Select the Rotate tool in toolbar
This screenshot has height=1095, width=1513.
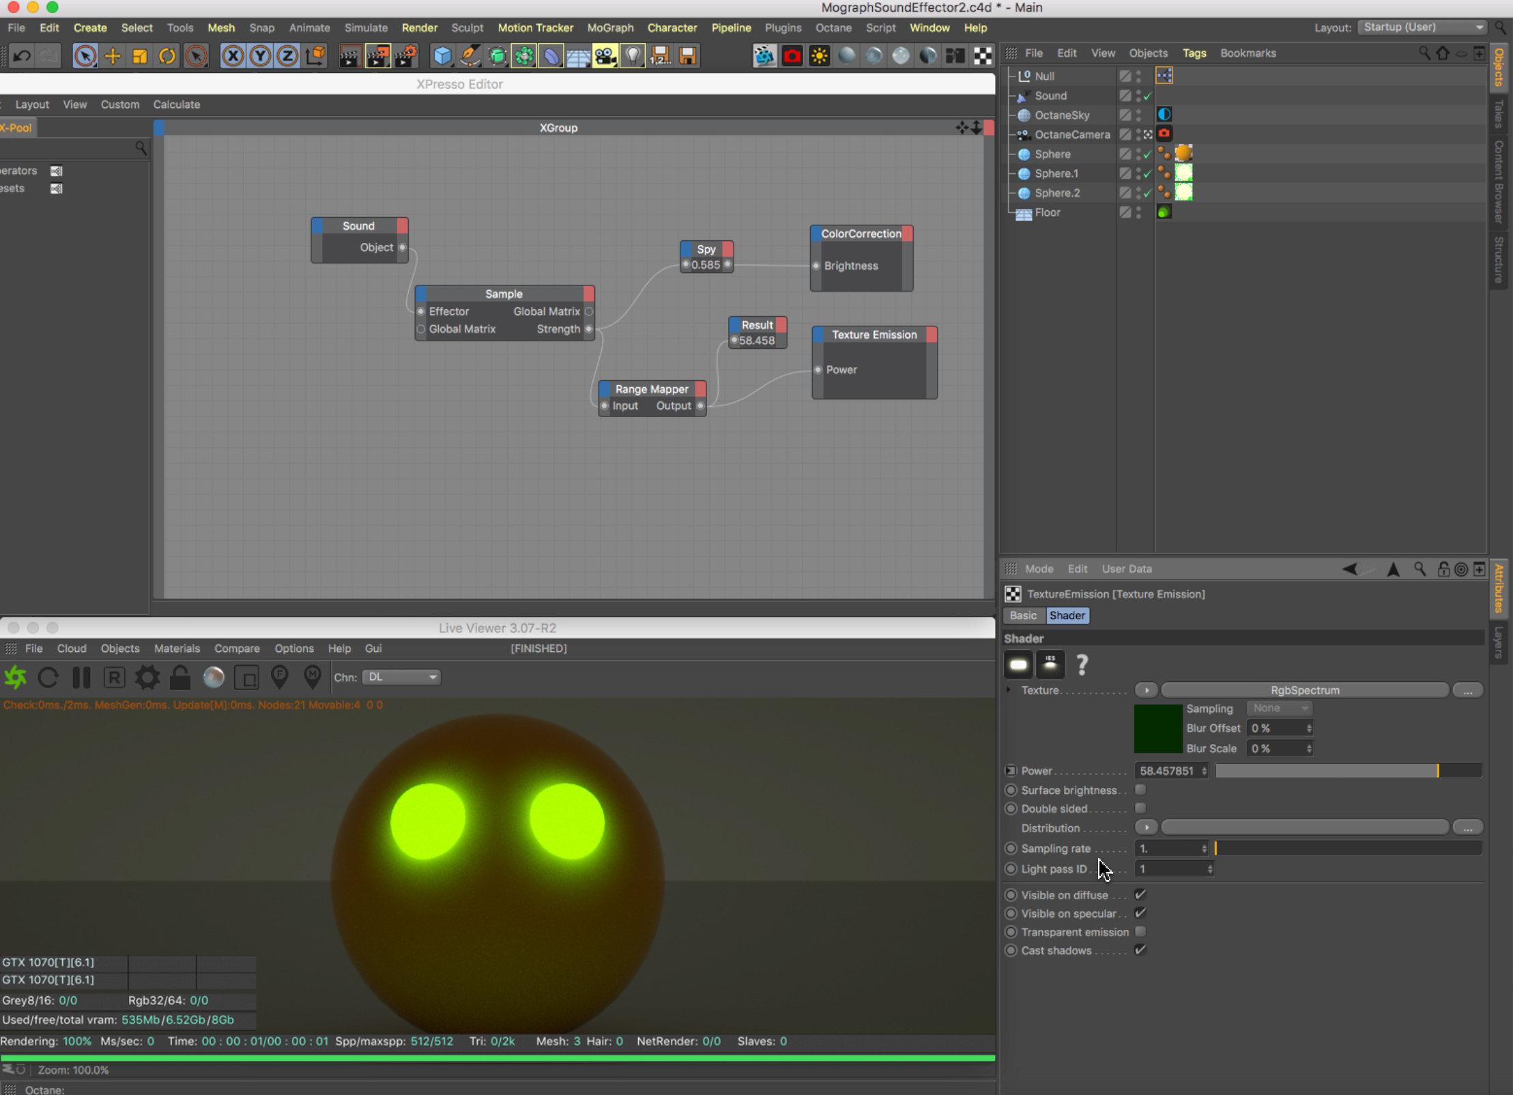point(167,56)
